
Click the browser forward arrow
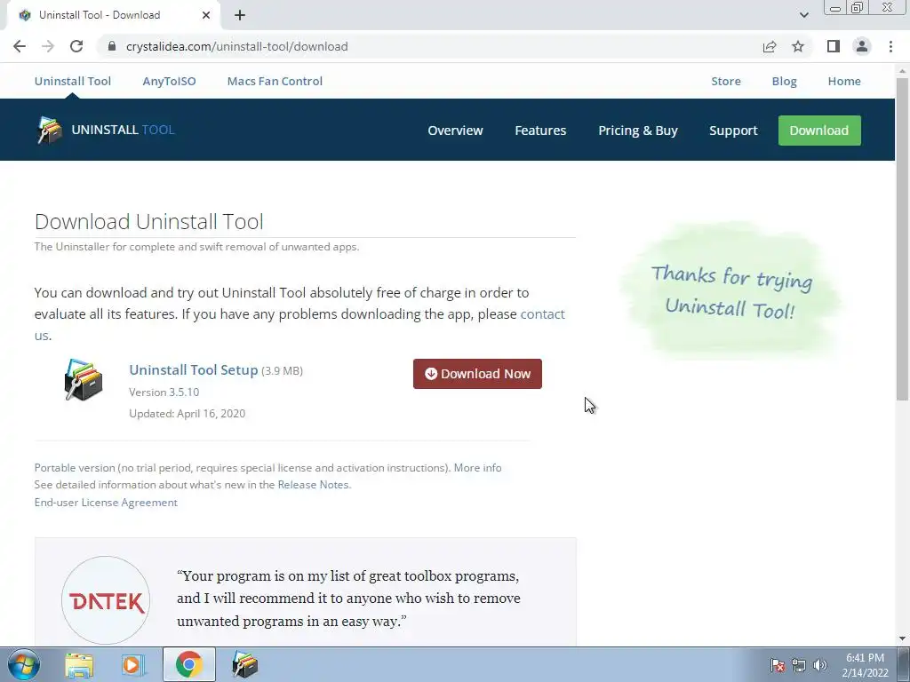click(48, 46)
